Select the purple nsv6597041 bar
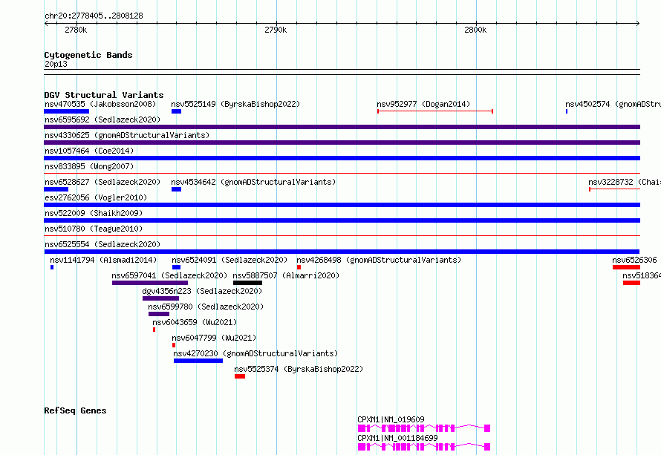 click(x=149, y=283)
